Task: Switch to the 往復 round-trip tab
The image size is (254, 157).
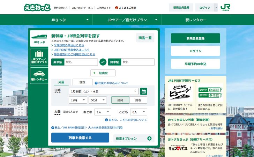Action: [82, 82]
